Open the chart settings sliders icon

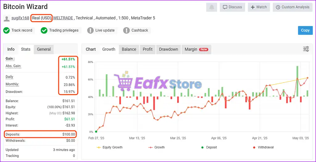pos(306,49)
